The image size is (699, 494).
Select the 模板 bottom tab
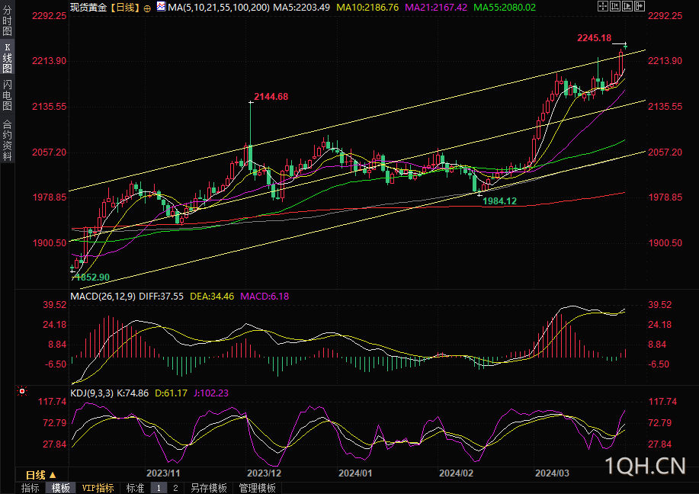[x=61, y=488]
